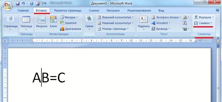The width and height of the screenshot is (222, 102).
Task: Open the Рассылки tab
Action: (113, 11)
